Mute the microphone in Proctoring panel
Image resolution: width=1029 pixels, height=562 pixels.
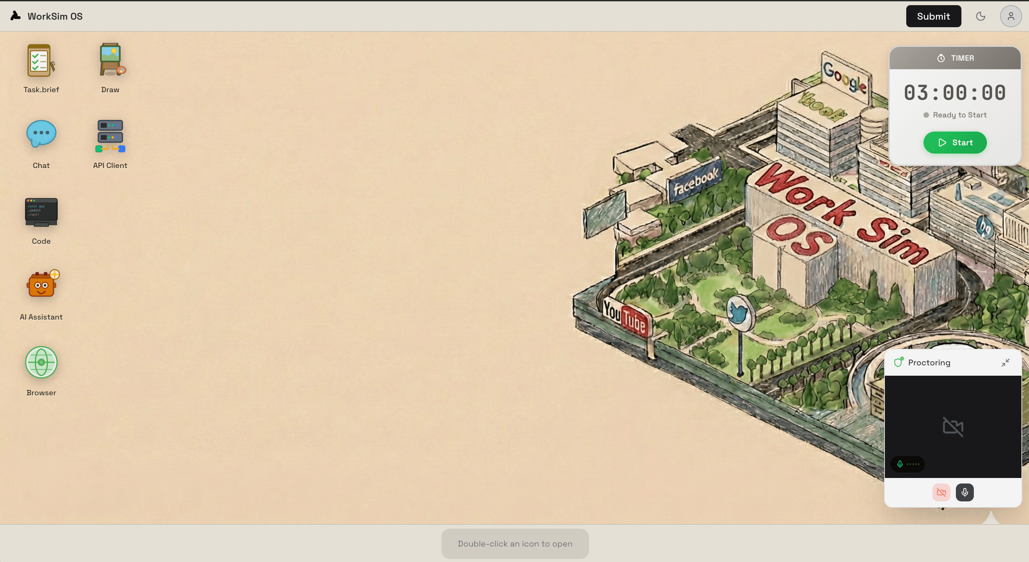[964, 492]
